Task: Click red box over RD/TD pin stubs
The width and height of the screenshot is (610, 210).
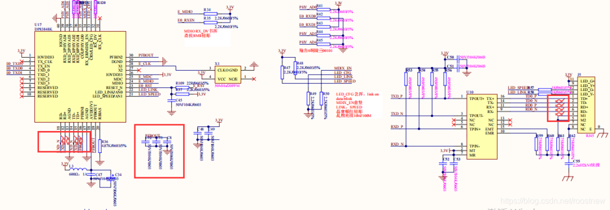Action: coord(64,142)
